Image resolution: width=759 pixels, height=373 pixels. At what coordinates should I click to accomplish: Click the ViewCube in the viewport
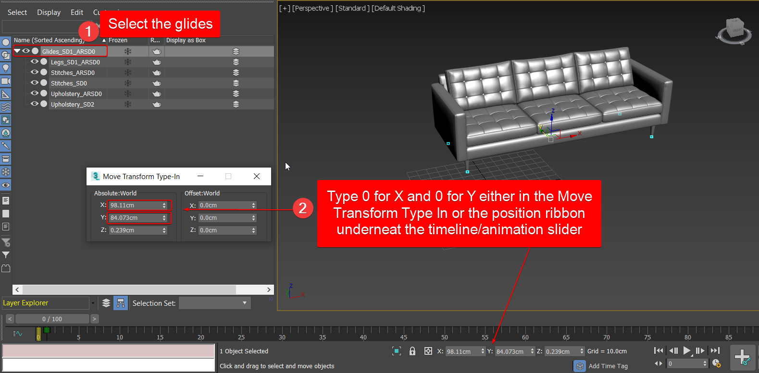point(734,31)
